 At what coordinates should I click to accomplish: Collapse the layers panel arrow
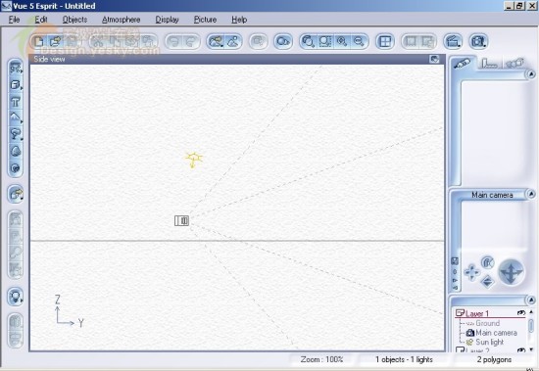pyautogui.click(x=531, y=300)
